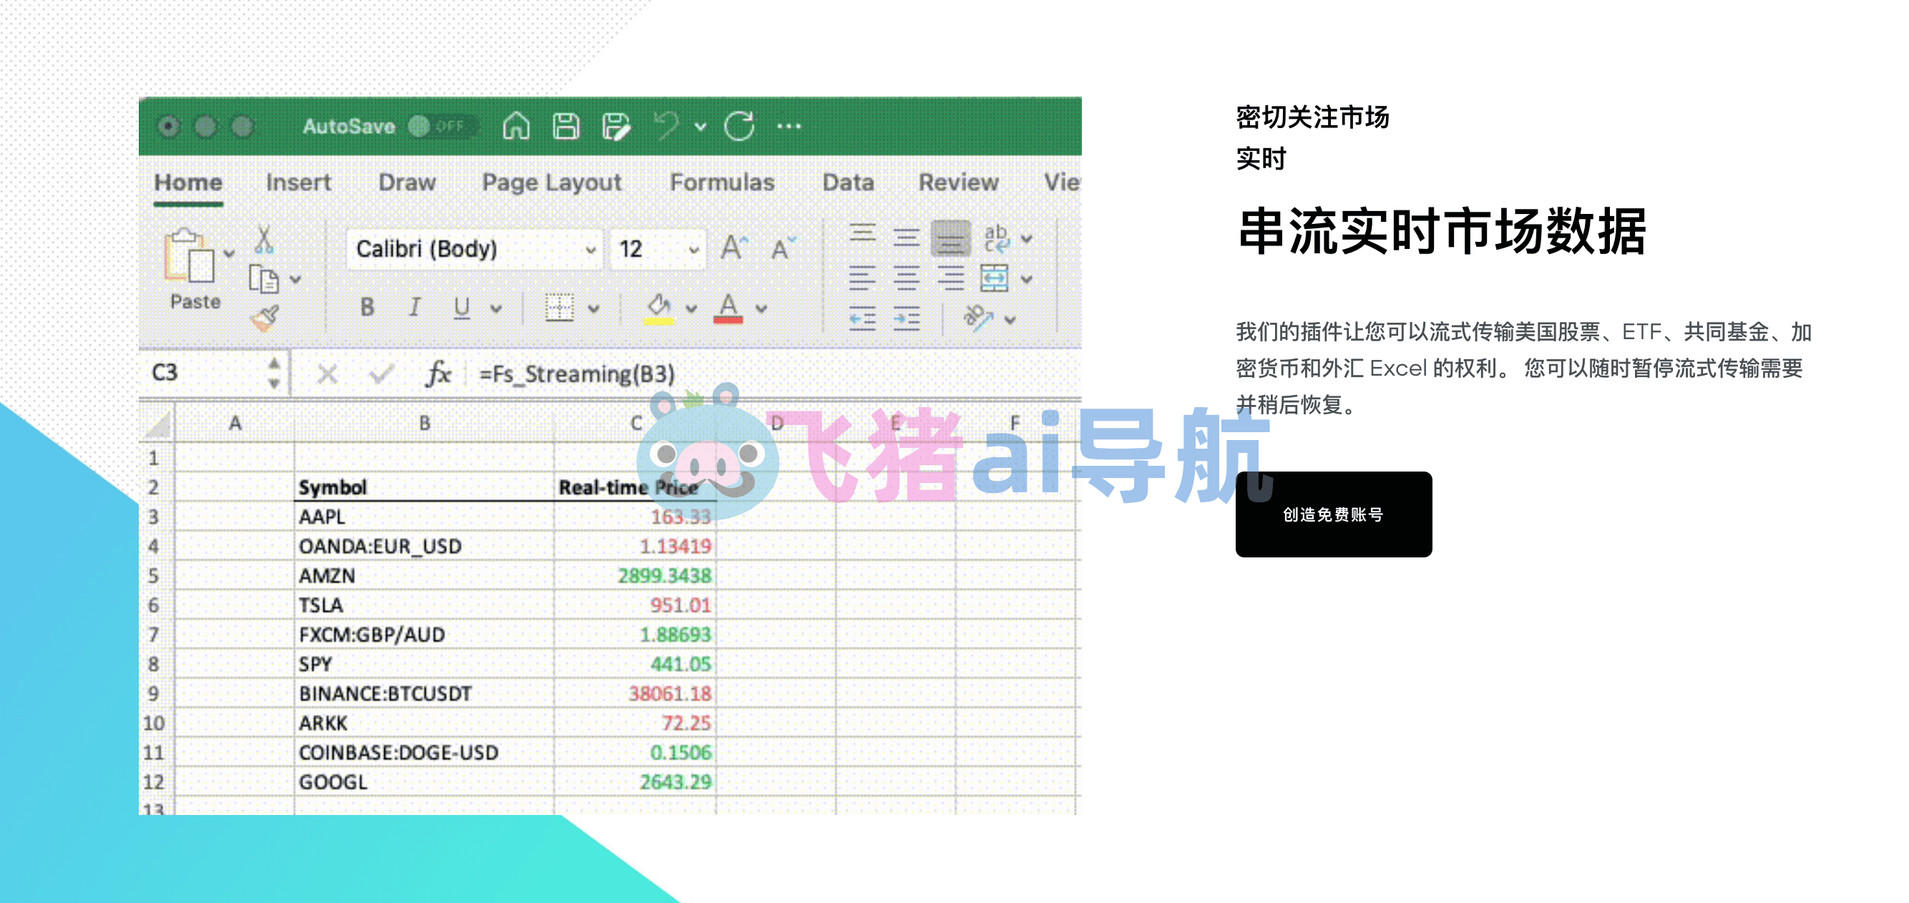Viewport: 1909px width, 903px height.
Task: Click the Save floppy disk icon
Action: click(566, 126)
